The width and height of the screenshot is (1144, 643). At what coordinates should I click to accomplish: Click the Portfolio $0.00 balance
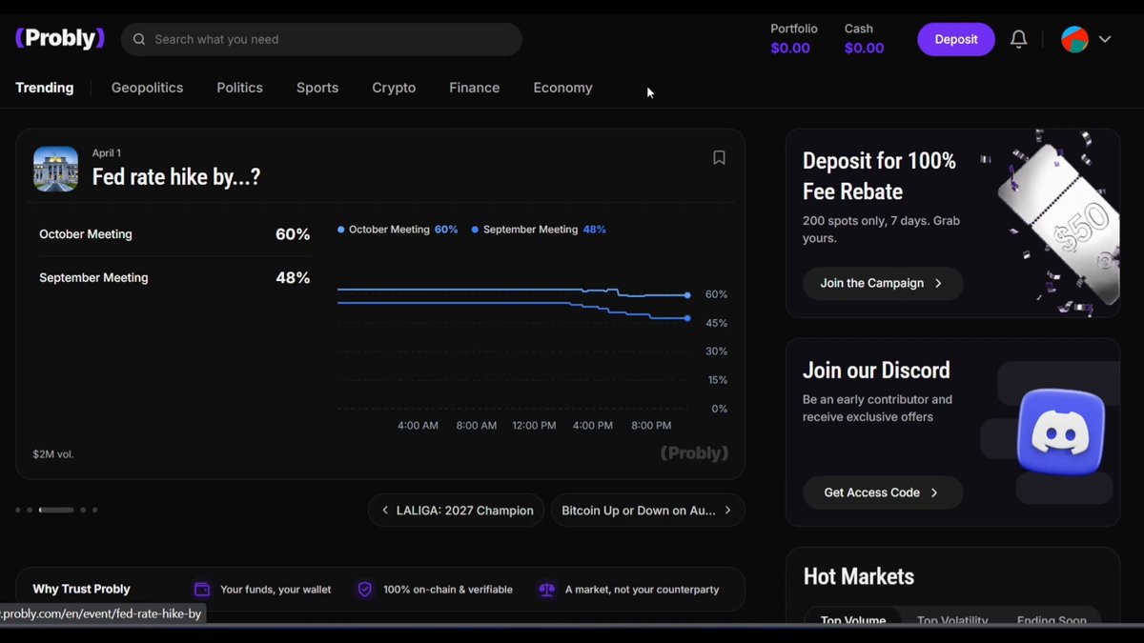click(x=793, y=39)
